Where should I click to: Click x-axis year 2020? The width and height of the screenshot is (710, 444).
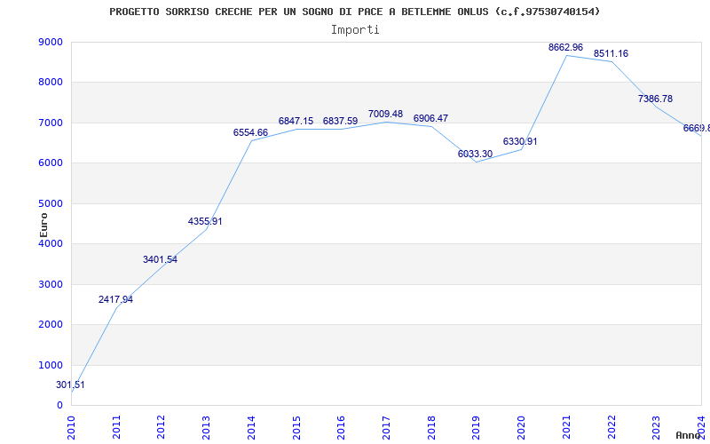point(522,427)
